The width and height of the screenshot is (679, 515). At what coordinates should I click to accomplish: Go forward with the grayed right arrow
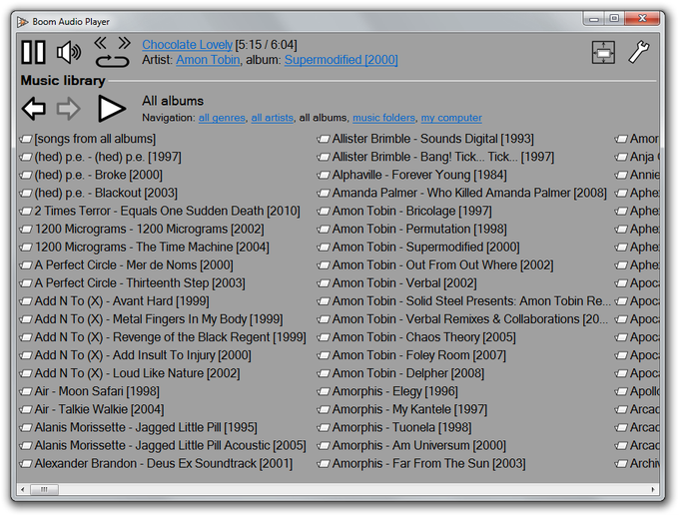pos(69,108)
